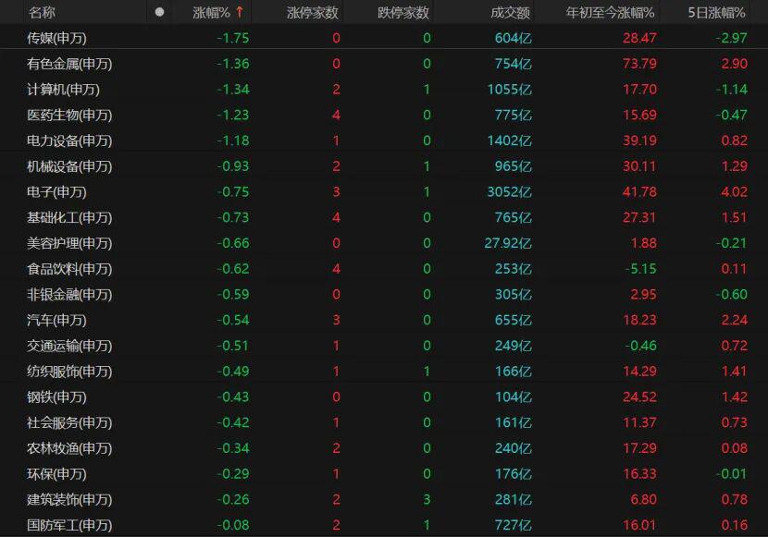Viewport: 768px width, 537px height.
Task: Click the 5日涨幅% column header
Action: point(716,12)
